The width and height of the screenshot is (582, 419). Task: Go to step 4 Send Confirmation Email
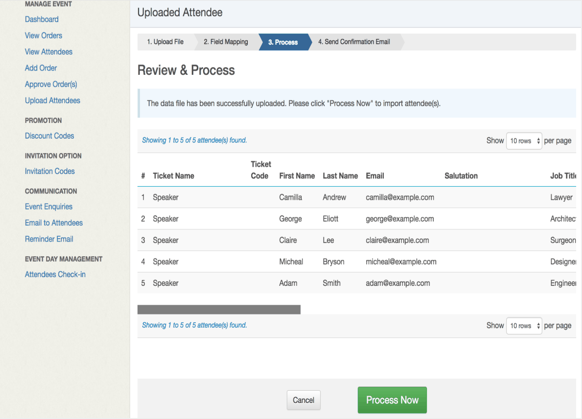tap(354, 42)
